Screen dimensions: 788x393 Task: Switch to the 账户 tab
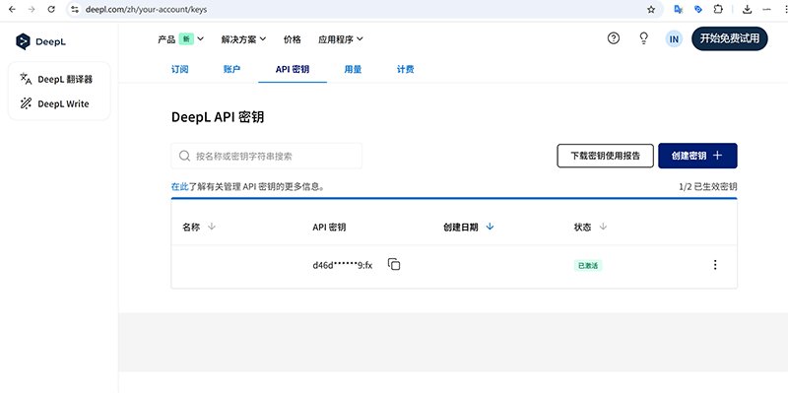(231, 69)
